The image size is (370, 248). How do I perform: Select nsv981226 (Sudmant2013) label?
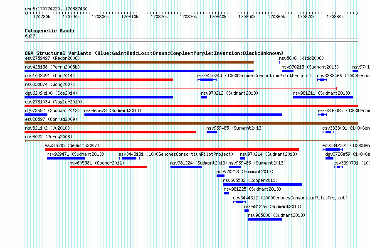(x=273, y=206)
